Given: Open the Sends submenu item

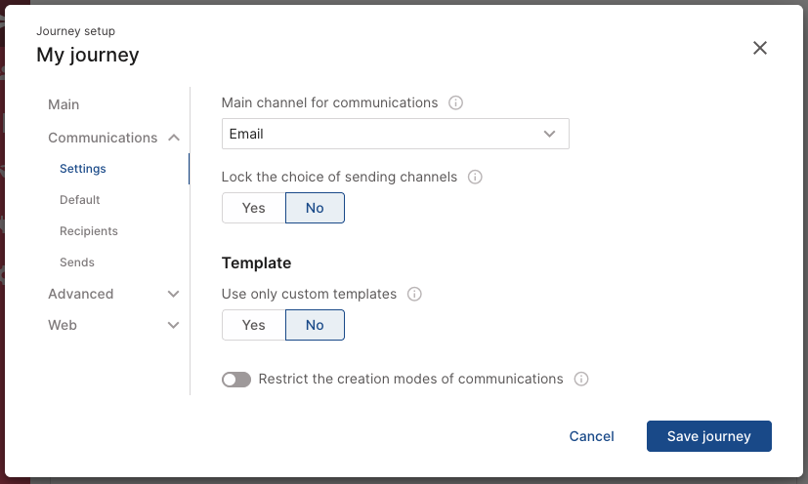Looking at the screenshot, I should (x=77, y=262).
